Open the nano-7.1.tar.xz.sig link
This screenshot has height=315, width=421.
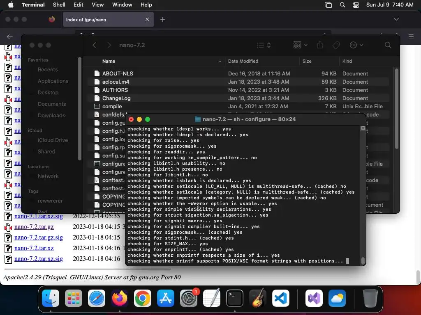click(x=39, y=216)
